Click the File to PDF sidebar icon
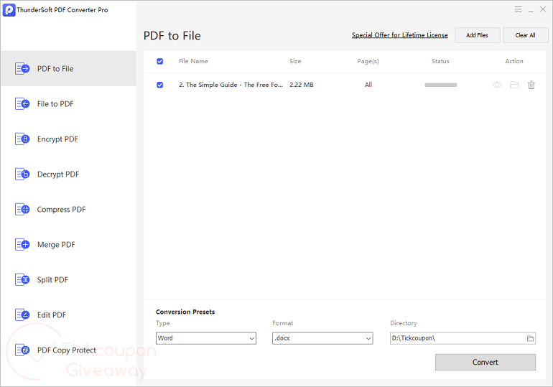The width and height of the screenshot is (553, 387). (x=22, y=103)
